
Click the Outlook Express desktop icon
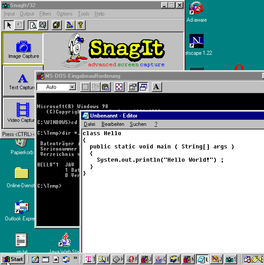click(21, 211)
